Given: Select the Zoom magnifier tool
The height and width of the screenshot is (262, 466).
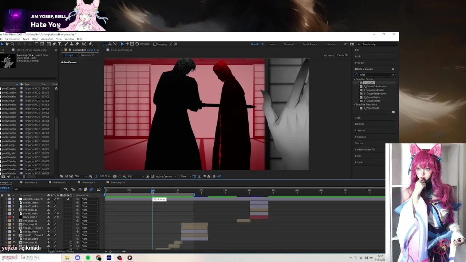Looking at the screenshot, I should point(12,44).
